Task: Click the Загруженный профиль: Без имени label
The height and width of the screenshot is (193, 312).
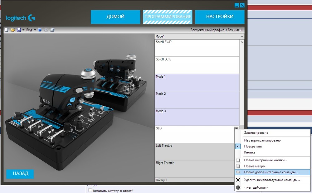Action: (217, 30)
